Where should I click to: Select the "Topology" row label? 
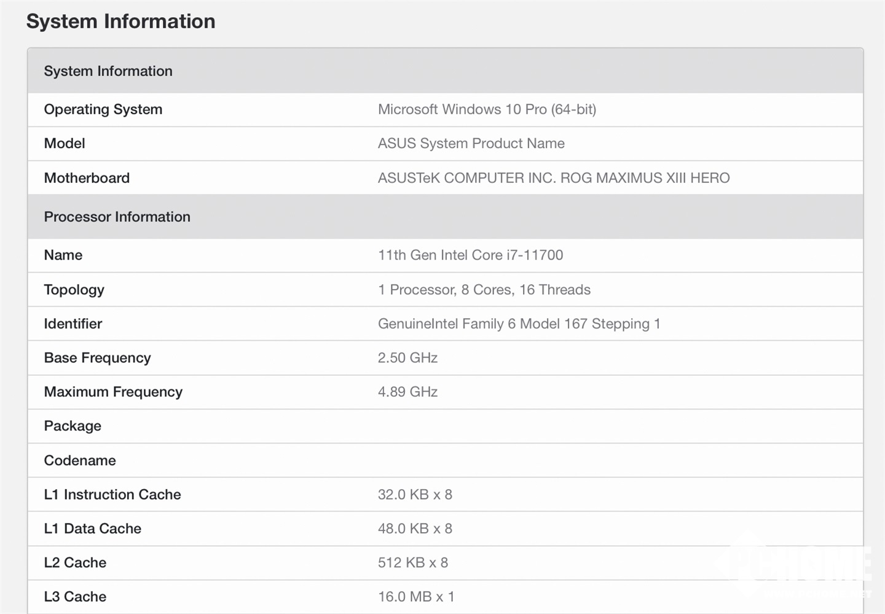[74, 290]
